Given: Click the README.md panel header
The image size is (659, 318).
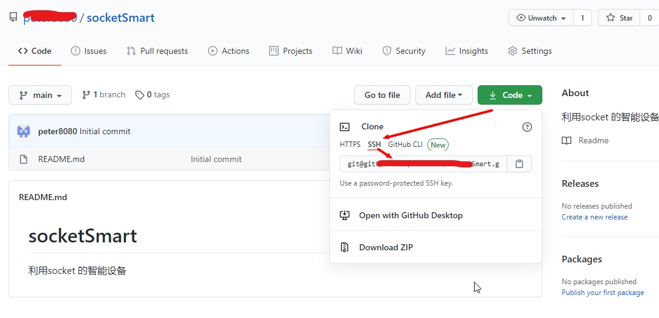Looking at the screenshot, I should coord(43,197).
